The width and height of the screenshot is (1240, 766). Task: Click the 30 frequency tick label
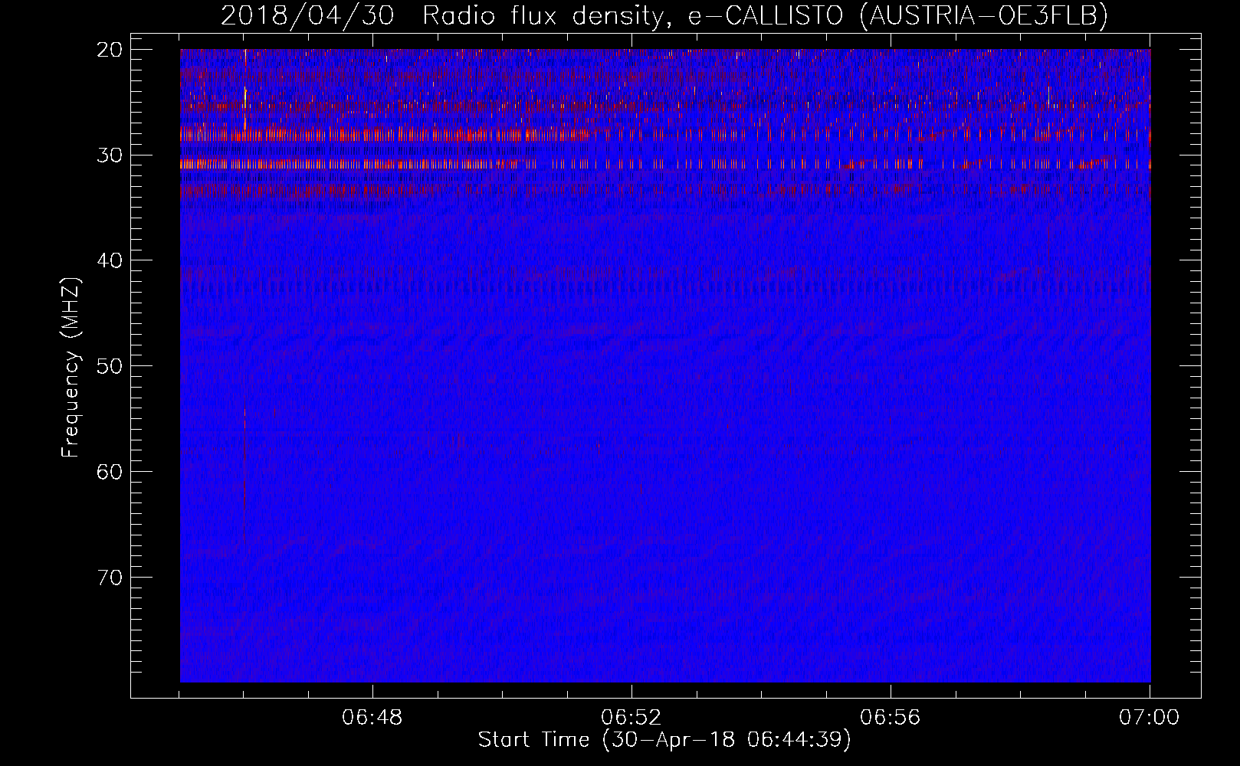(x=110, y=155)
